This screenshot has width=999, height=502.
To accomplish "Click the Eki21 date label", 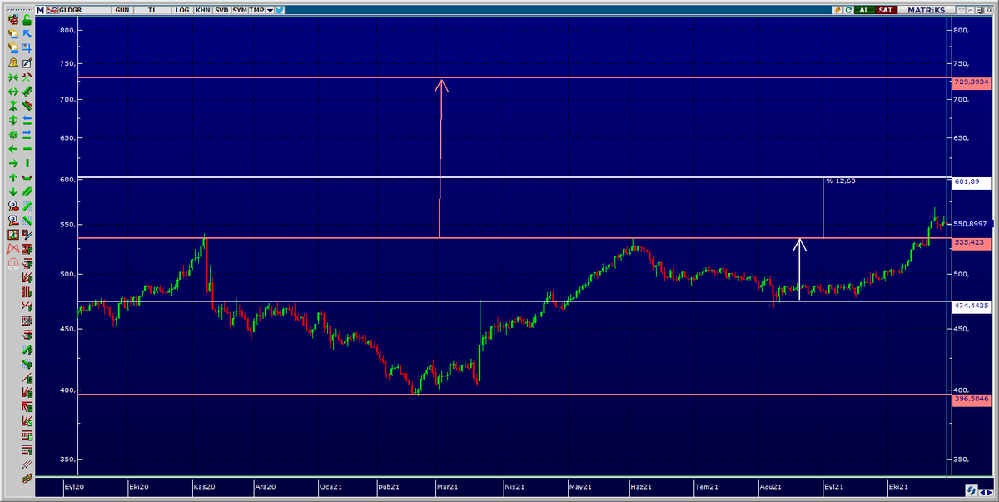I will 897,486.
